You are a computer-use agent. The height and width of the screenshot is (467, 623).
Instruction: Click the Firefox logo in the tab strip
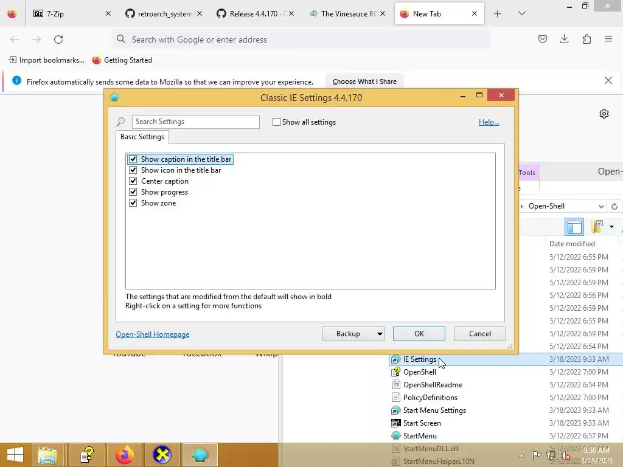point(12,14)
